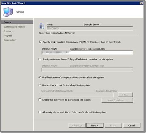This screenshot has width=146, height=133.
Task: Click the Cancel button
Action: 132,125
